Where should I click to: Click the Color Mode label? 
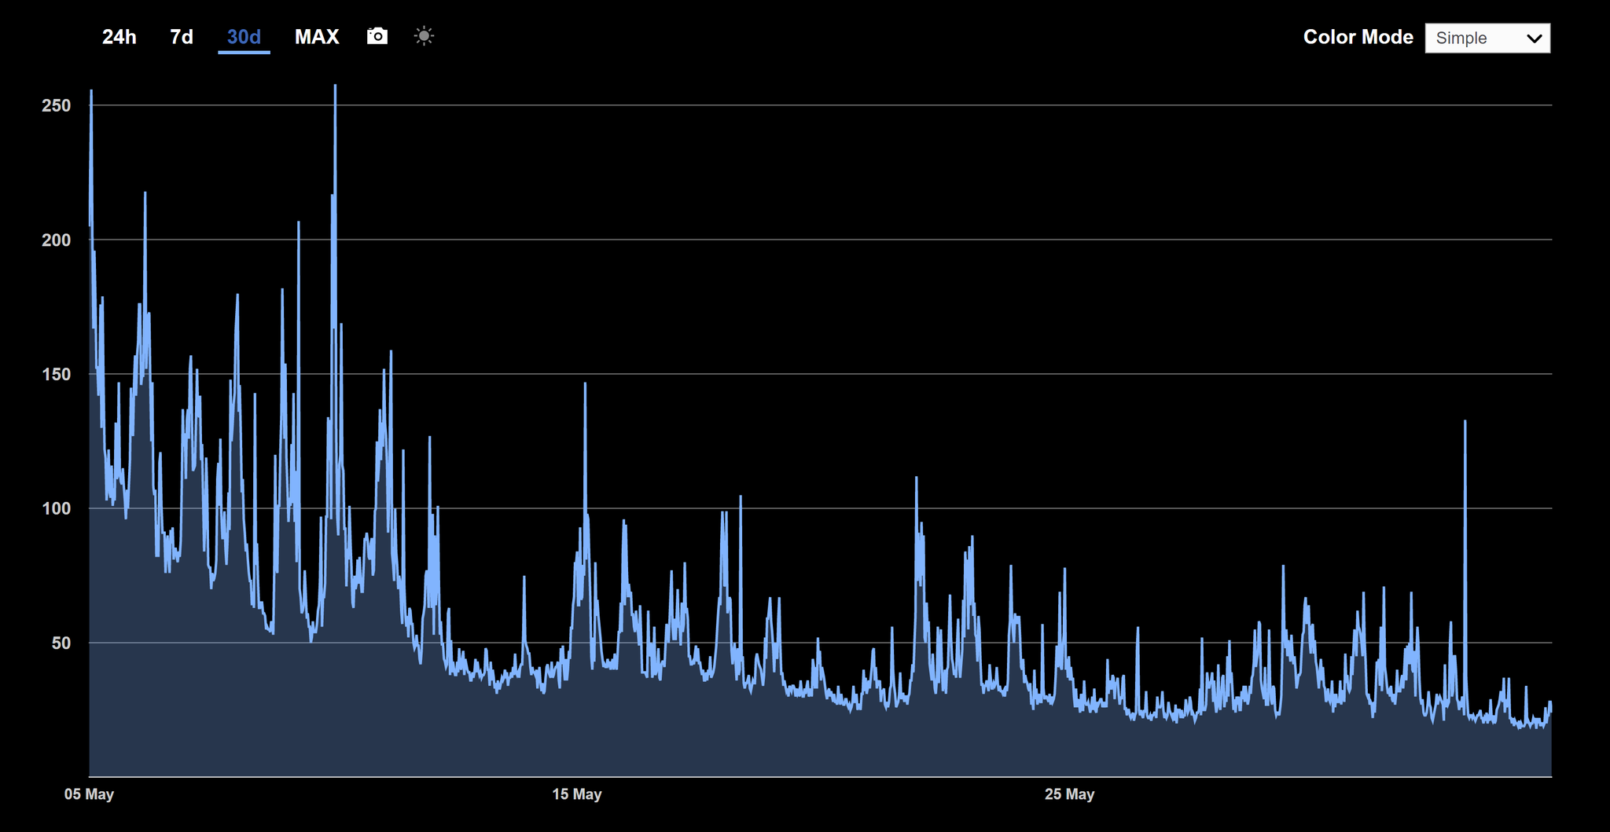coord(1358,37)
